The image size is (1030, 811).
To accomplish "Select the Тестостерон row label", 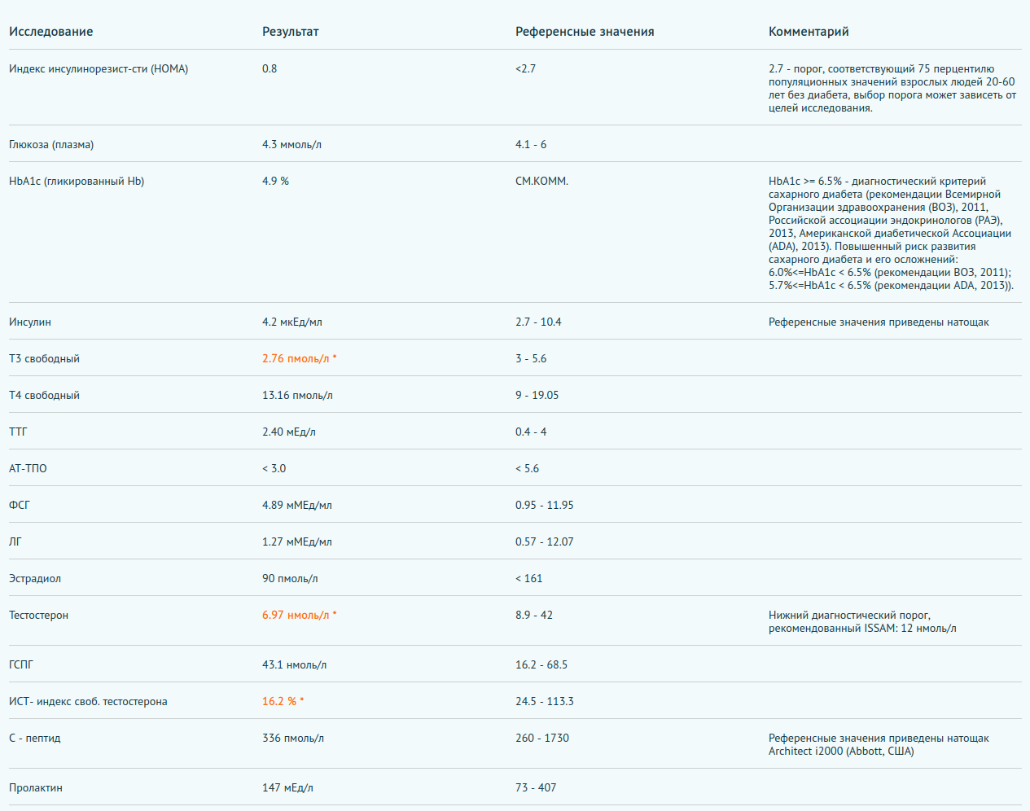I will pyautogui.click(x=38, y=616).
